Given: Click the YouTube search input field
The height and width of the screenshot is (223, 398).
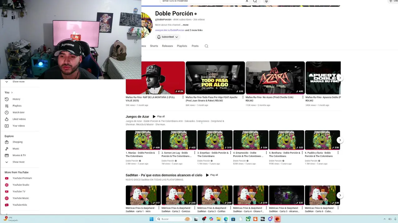Looking at the screenshot, I should pos(202,1).
